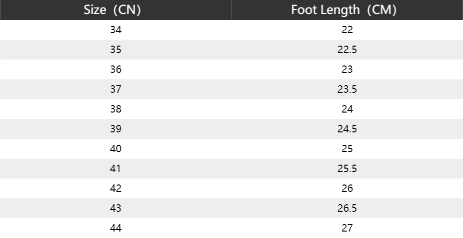
Task: Select size 41 cell
Action: (x=116, y=169)
